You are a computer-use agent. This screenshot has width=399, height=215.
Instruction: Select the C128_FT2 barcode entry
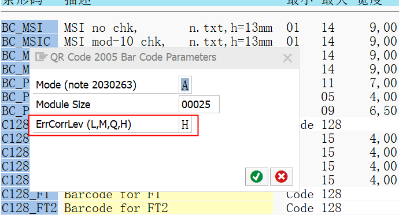pos(29,208)
